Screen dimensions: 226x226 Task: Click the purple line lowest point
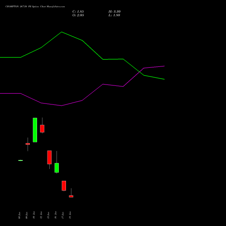coord(61,106)
